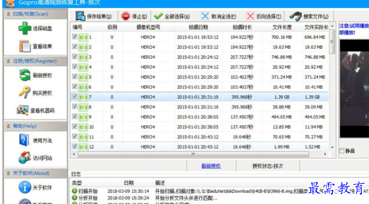Screen dimensions: 369x204
Task: Click Deselect All (取消全选) blue X
Action: pyautogui.click(x=205, y=16)
